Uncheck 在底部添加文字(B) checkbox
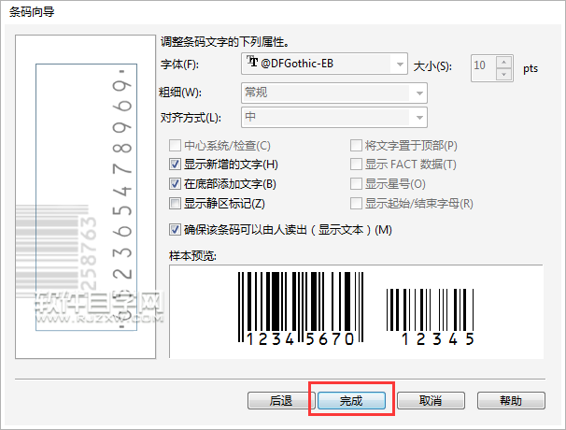The width and height of the screenshot is (566, 430). pos(175,184)
